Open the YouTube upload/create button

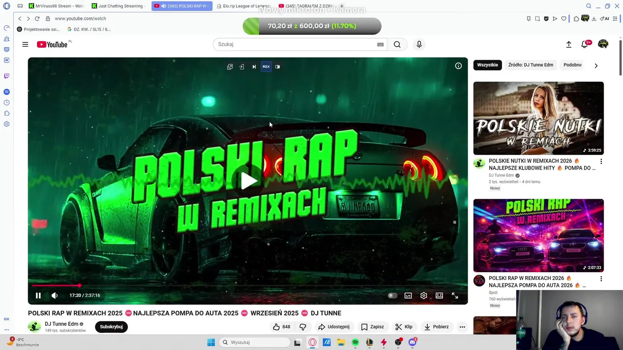pyautogui.click(x=568, y=44)
